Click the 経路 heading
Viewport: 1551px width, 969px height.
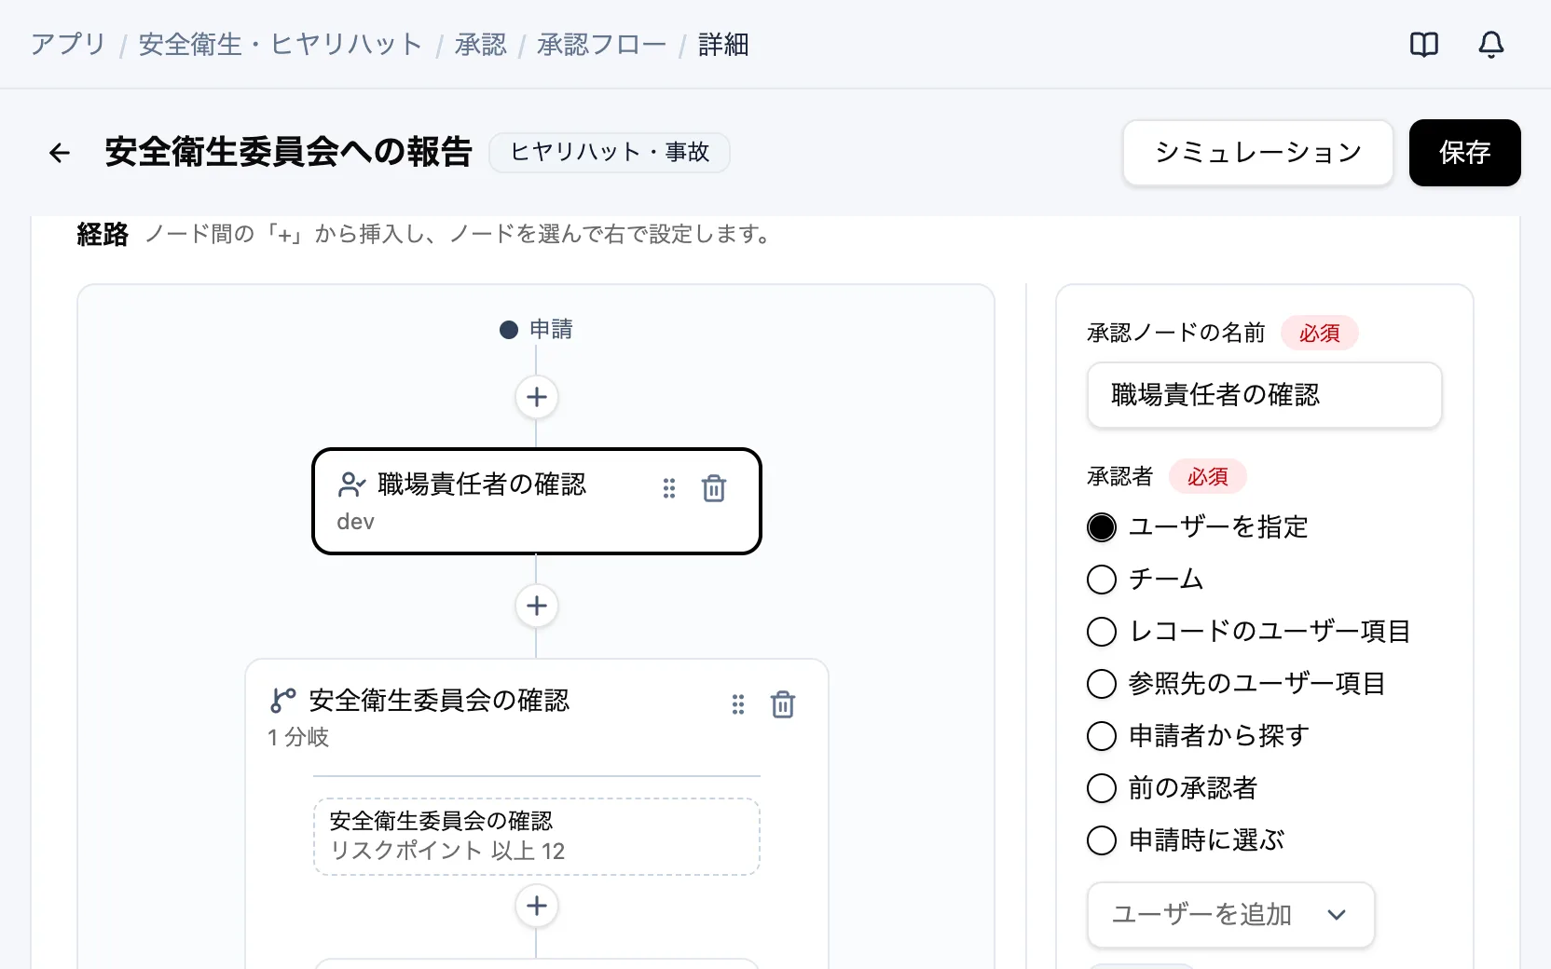[x=103, y=234]
